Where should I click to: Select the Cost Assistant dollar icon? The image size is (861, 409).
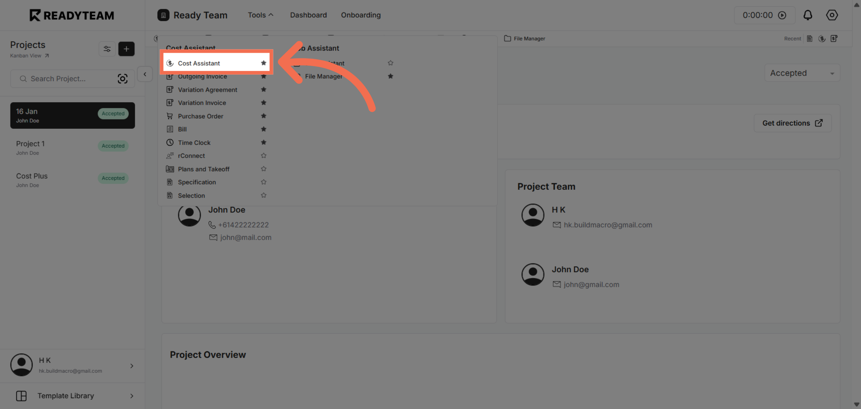pos(170,63)
